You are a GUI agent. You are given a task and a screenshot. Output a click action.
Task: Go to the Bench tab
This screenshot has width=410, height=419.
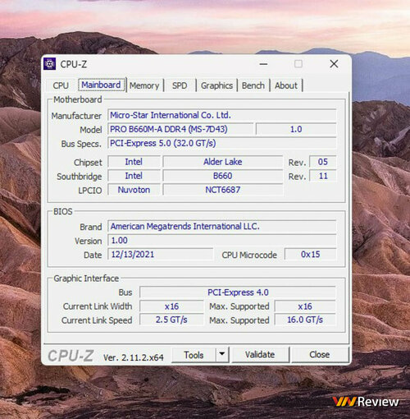pos(253,85)
